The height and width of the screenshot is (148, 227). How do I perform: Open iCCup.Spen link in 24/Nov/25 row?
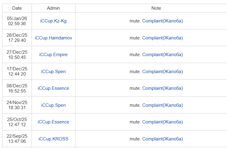(53, 105)
